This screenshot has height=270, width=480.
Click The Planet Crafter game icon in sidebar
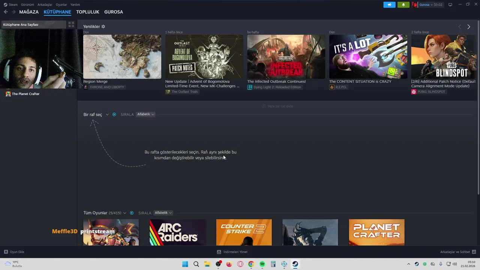pyautogui.click(x=8, y=94)
